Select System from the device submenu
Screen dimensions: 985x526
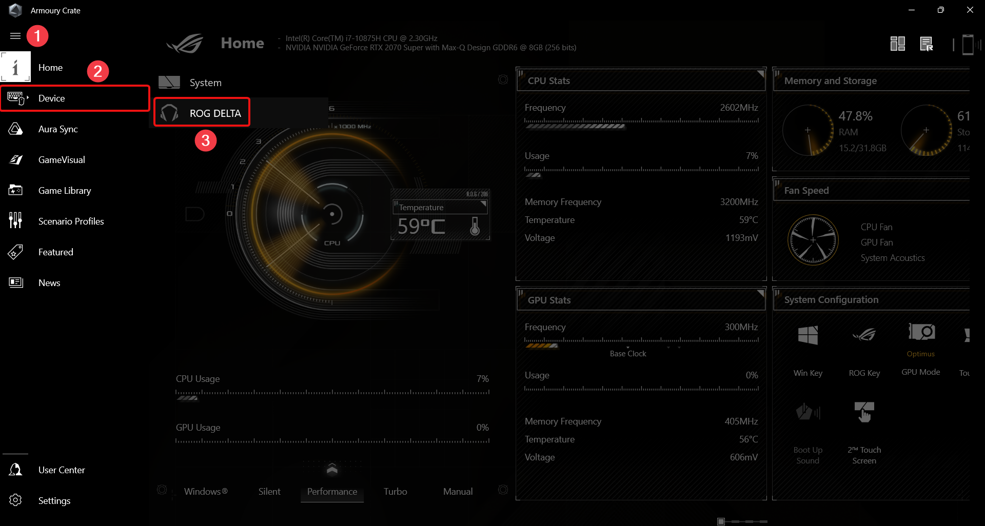[205, 83]
